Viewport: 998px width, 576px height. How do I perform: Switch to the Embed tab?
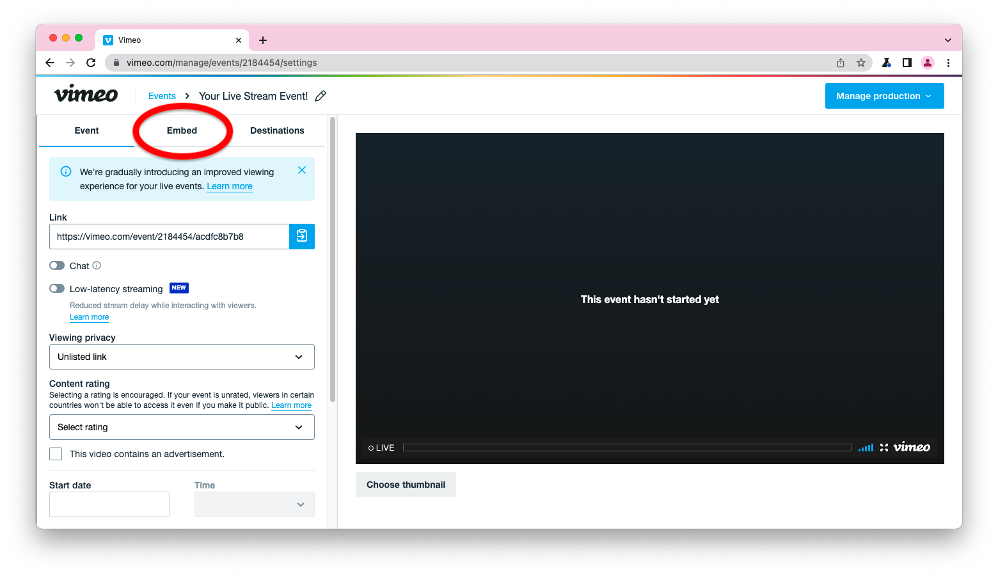point(182,130)
